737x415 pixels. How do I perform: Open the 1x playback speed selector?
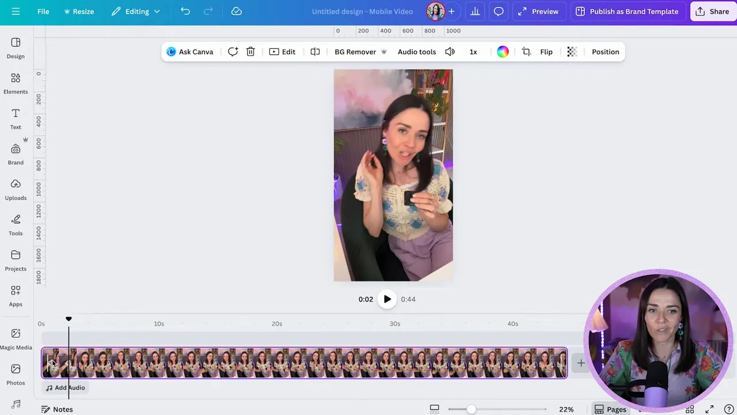pos(473,52)
